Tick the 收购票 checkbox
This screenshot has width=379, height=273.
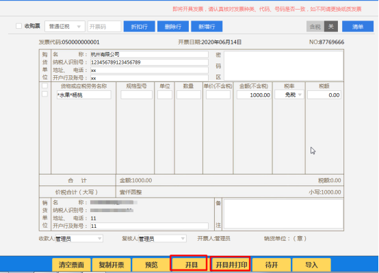pyautogui.click(x=19, y=26)
